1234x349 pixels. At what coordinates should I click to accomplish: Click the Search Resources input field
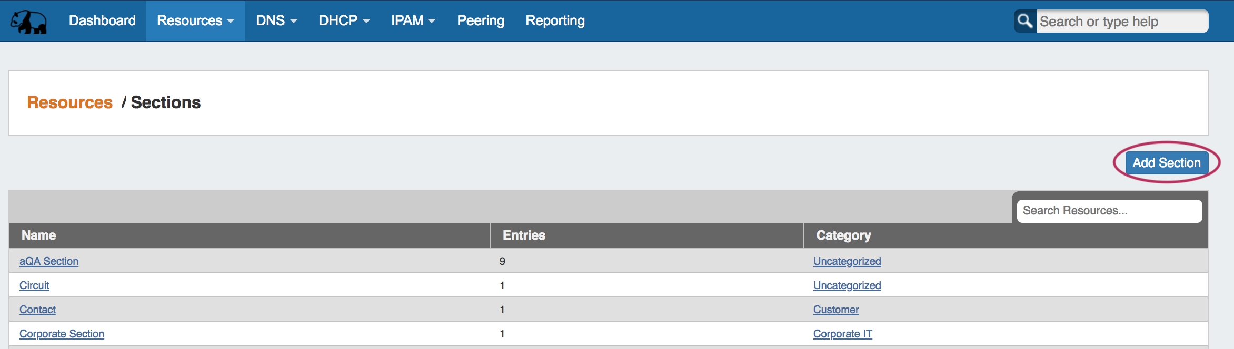tap(1109, 211)
